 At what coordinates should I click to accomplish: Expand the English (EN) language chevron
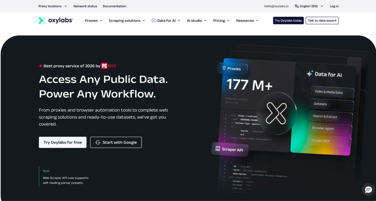(x=322, y=6)
